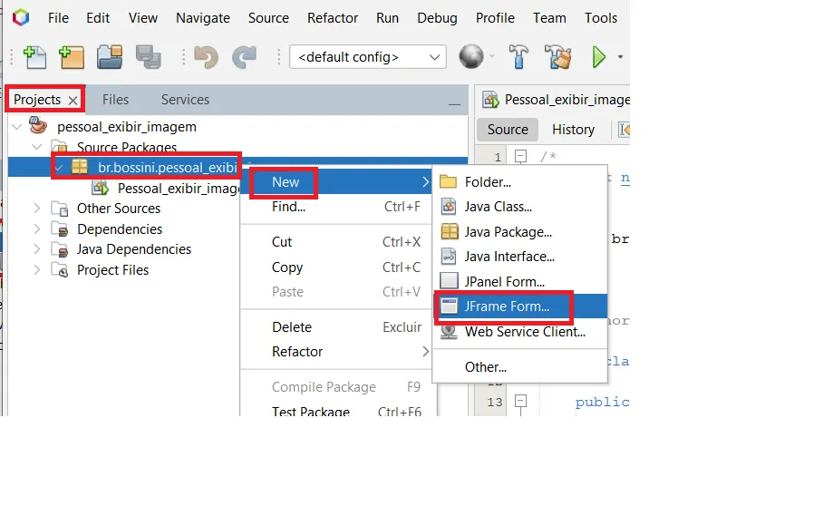Switch to the Services tab
Screen dimensions: 833x525
tap(185, 100)
